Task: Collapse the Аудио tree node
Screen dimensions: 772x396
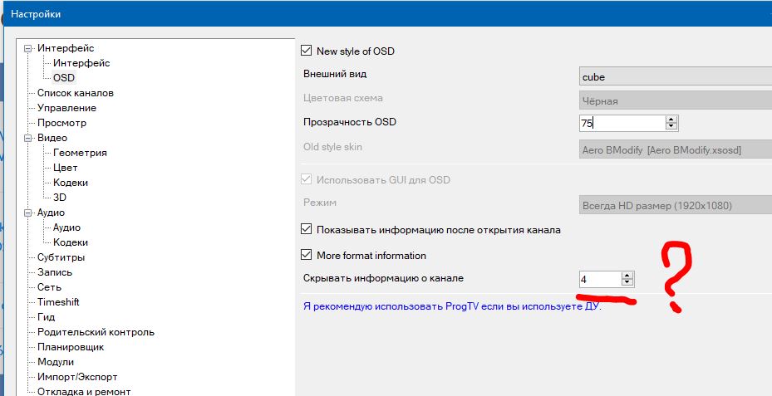Action: pos(27,213)
